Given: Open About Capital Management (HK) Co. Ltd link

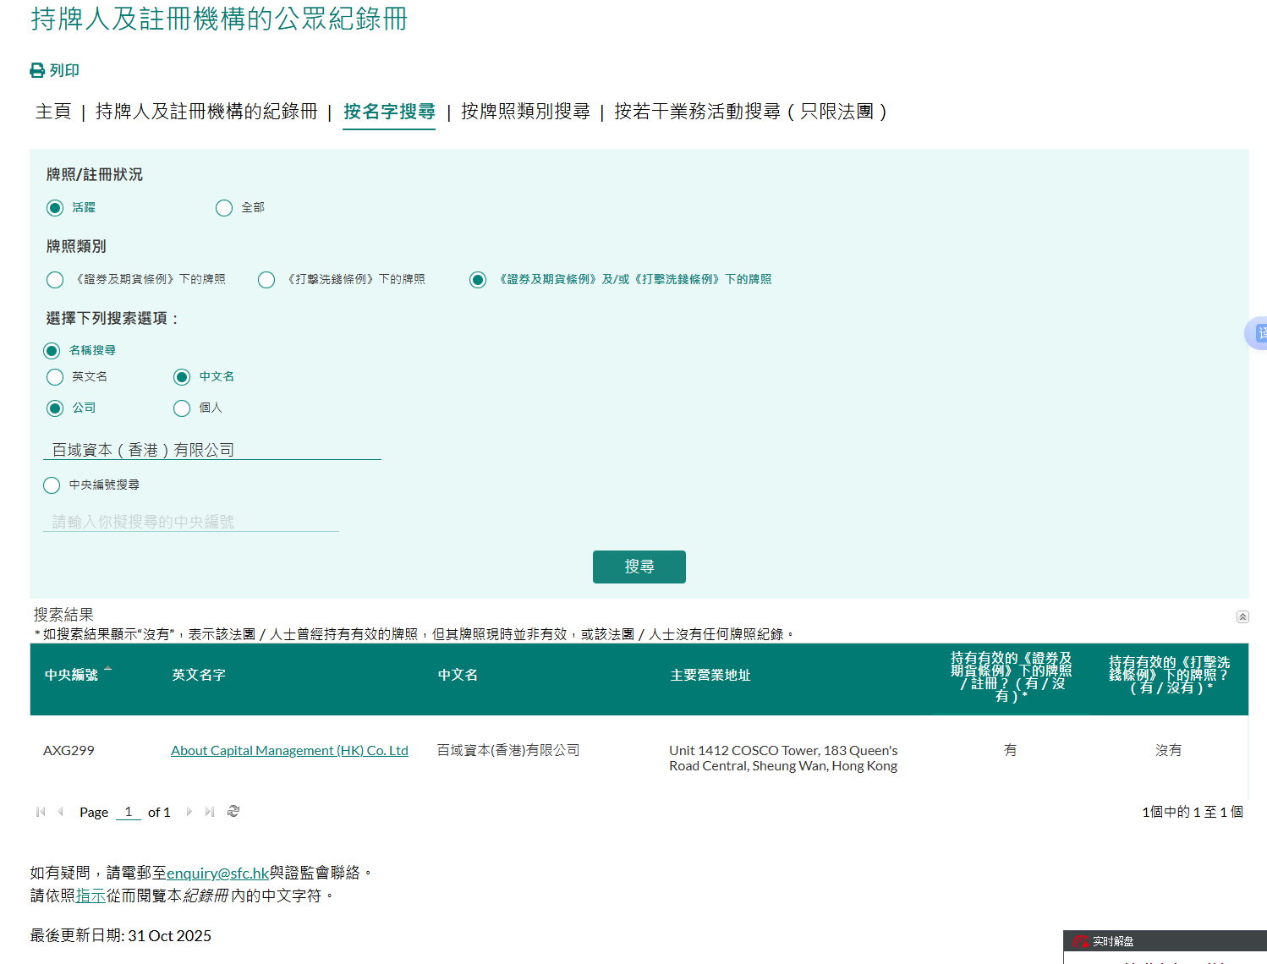Looking at the screenshot, I should 289,750.
